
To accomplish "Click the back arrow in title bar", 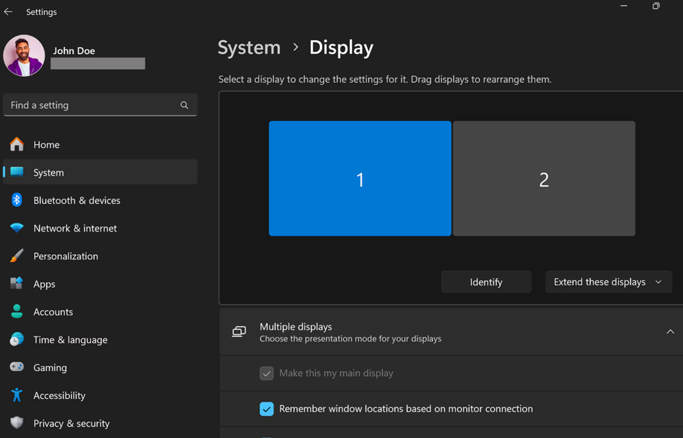I will point(8,12).
